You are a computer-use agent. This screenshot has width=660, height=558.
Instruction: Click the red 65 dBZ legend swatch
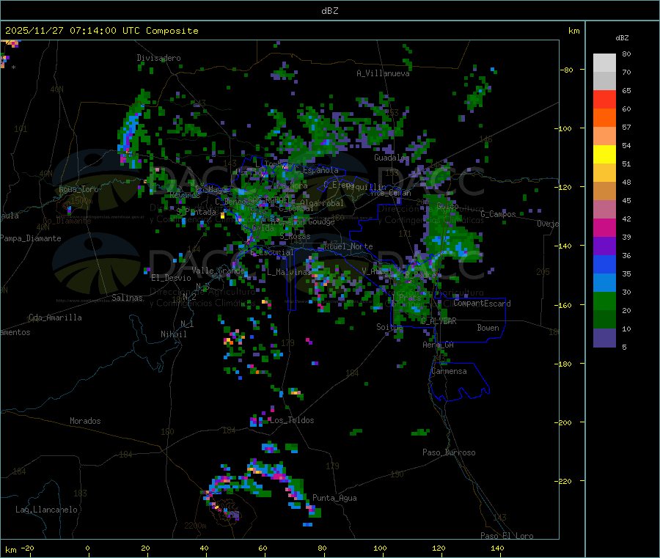click(x=604, y=99)
